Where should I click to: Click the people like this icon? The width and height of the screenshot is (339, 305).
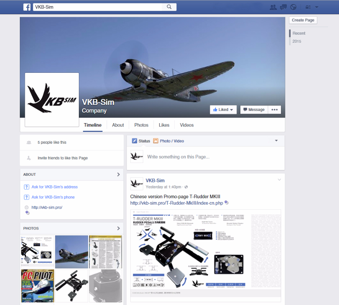[x=29, y=143]
